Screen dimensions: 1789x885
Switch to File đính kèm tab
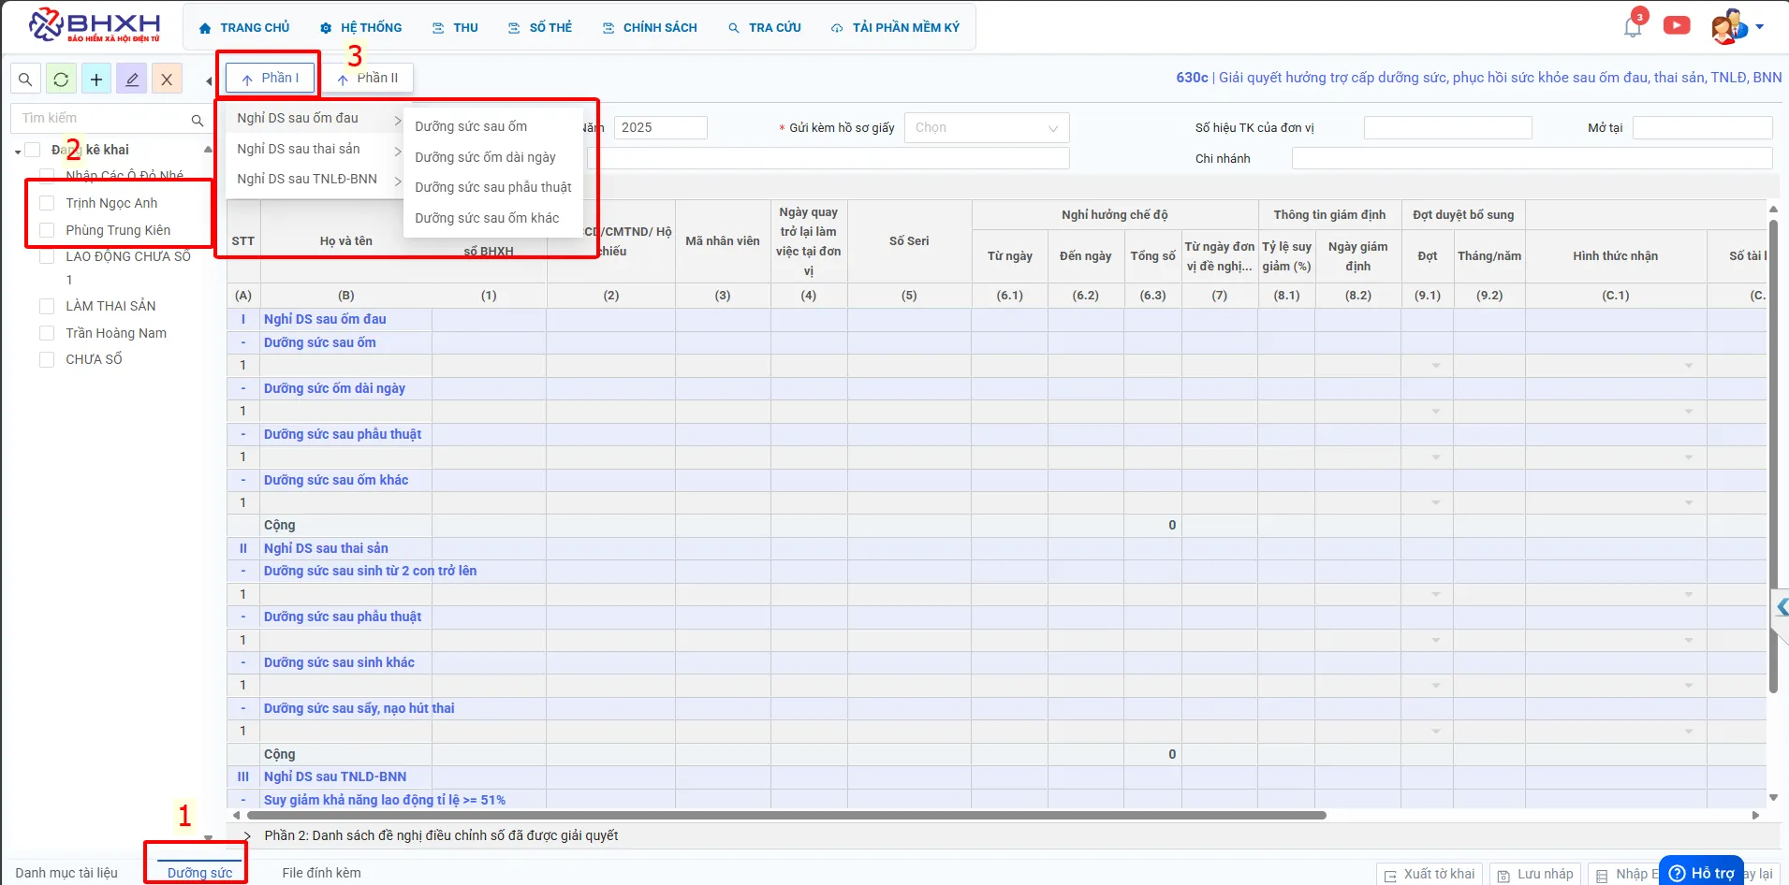point(321,873)
